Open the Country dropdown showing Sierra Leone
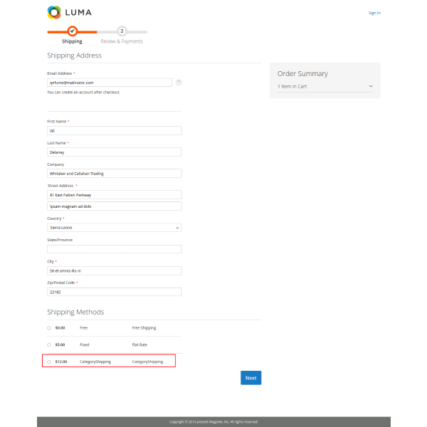Screen dimensions: 427x427 click(114, 228)
